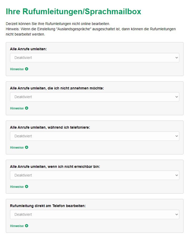Click the "Ihre Rufumleitungen/Sprachmailbox" heading
The width and height of the screenshot is (188, 236).
pyautogui.click(x=73, y=12)
